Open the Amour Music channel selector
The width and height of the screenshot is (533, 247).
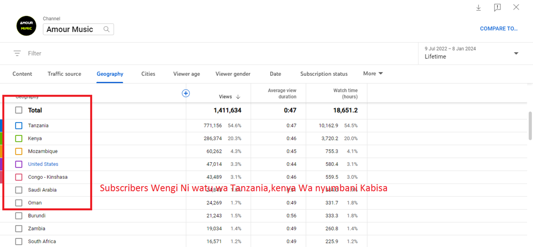78,29
